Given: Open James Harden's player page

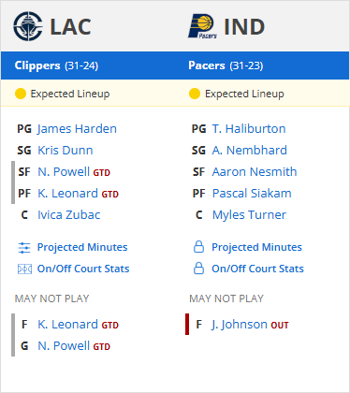Looking at the screenshot, I should pyautogui.click(x=77, y=129).
